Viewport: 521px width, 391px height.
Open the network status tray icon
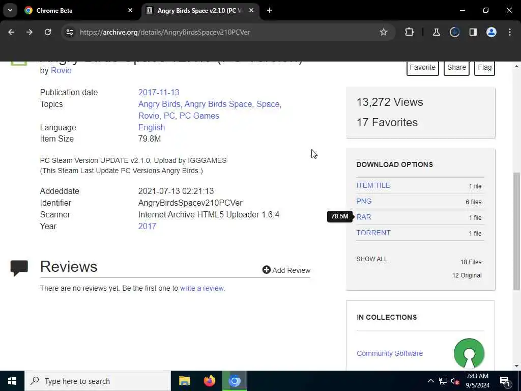[443, 381]
